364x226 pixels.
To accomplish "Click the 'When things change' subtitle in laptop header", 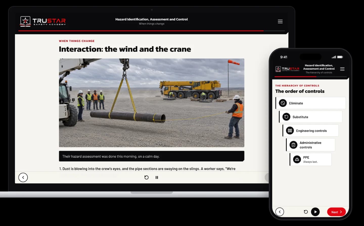I will (151, 24).
